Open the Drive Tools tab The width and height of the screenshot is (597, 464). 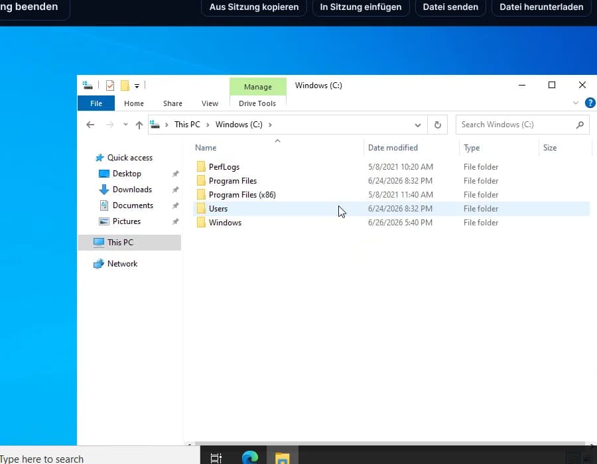[x=257, y=103]
